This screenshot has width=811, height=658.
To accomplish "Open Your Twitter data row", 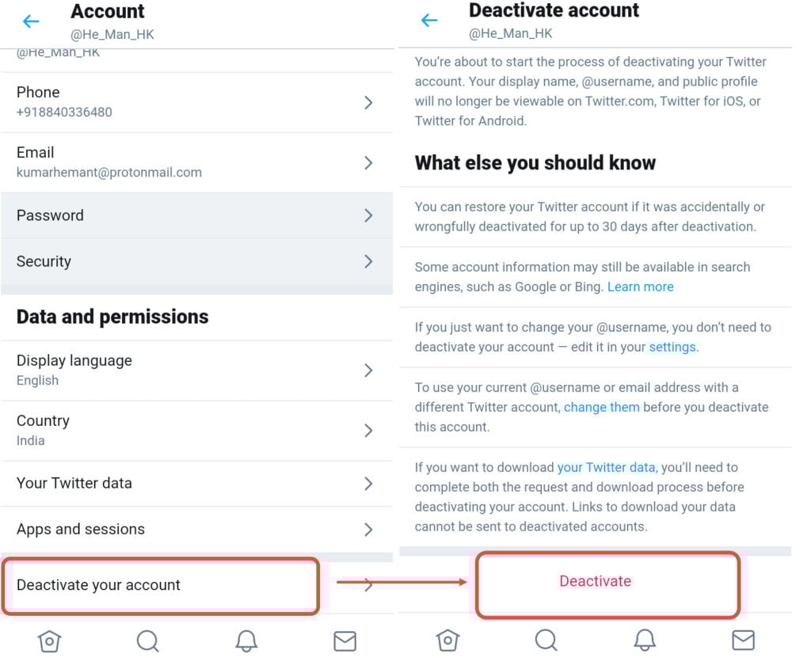I will click(x=196, y=484).
